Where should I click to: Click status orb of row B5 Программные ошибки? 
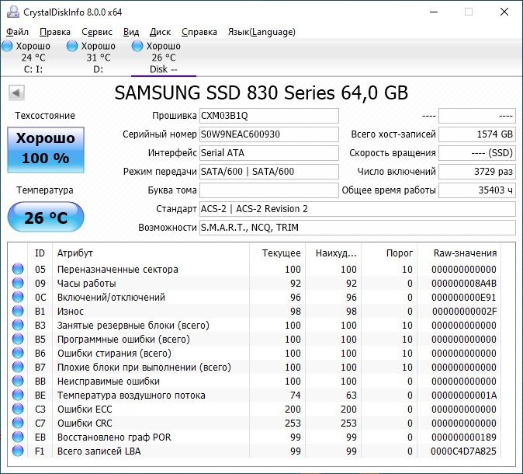18,339
